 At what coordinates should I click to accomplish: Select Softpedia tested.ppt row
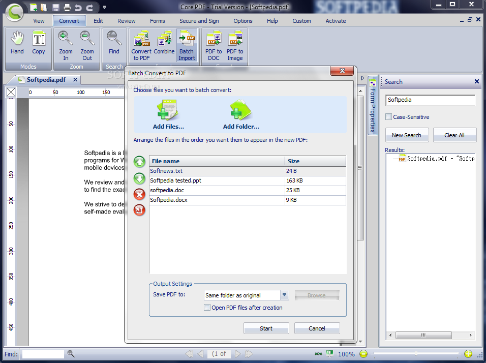pyautogui.click(x=248, y=180)
